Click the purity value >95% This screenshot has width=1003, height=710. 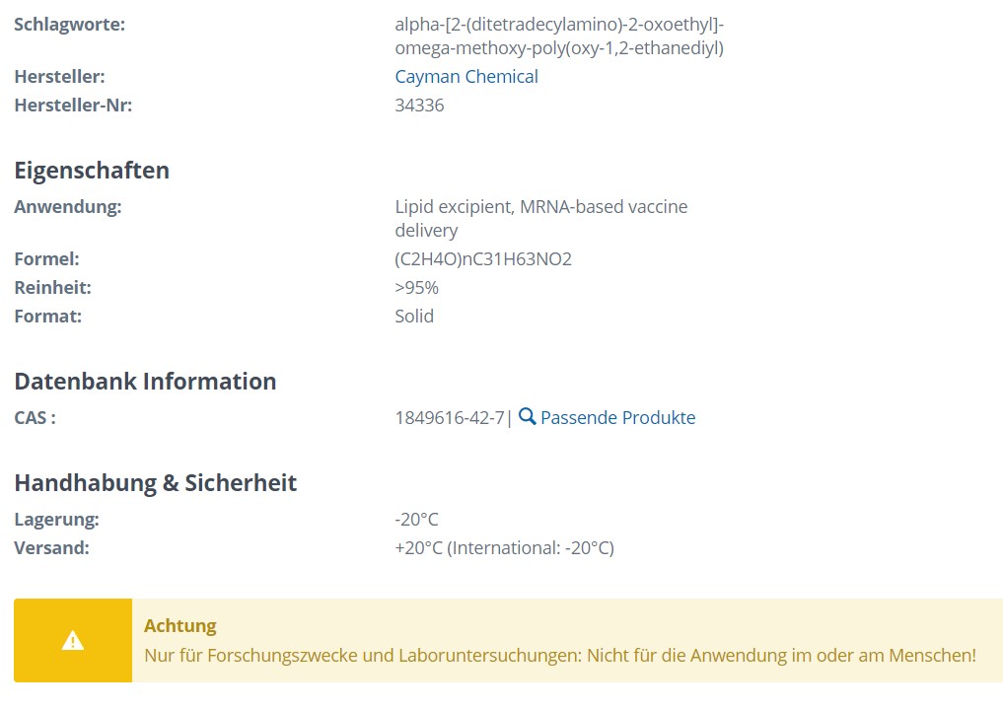point(416,288)
